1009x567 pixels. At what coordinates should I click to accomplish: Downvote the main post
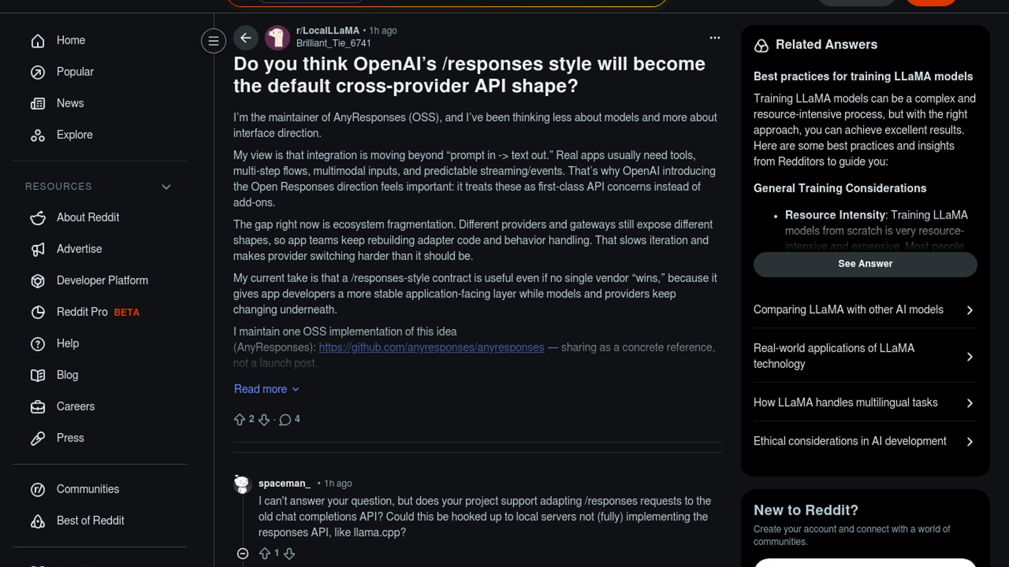point(264,419)
